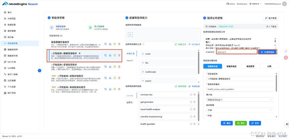Collapse the left sidebar with the round arrow
The image size is (289, 139).
(x=39, y=70)
